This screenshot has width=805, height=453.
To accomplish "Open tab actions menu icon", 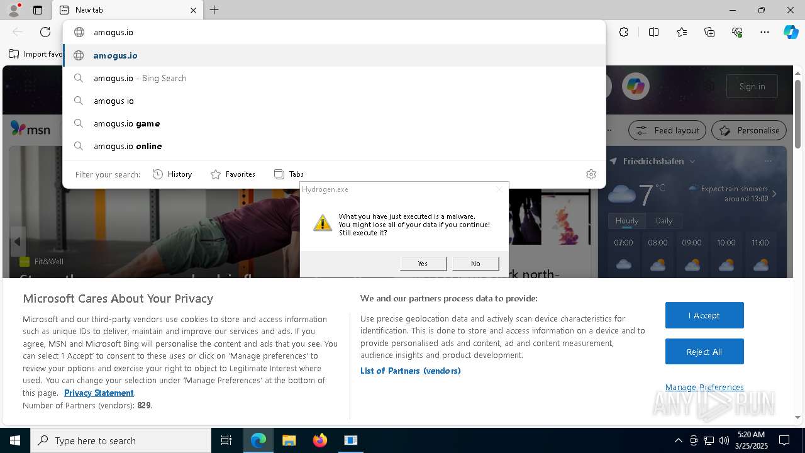I will point(38,10).
